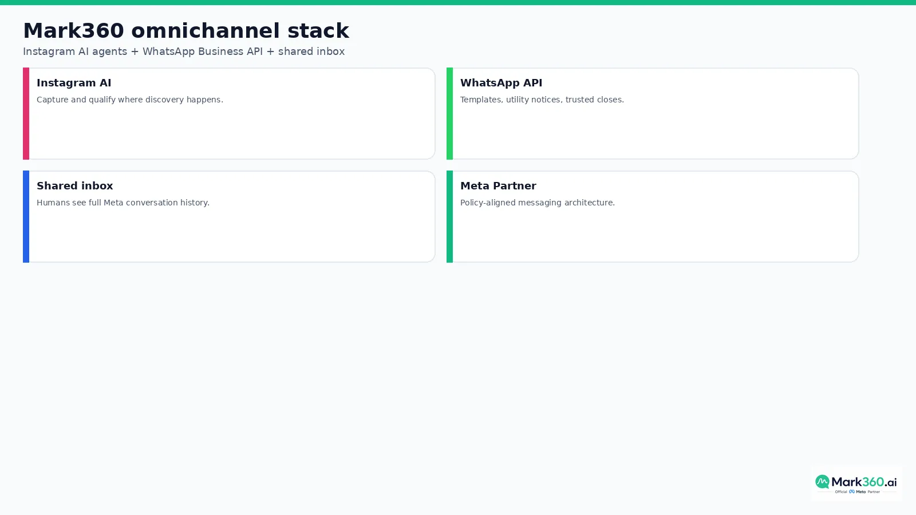The height and width of the screenshot is (515, 916).
Task: Select the WhatsApp API card title
Action: [501, 83]
